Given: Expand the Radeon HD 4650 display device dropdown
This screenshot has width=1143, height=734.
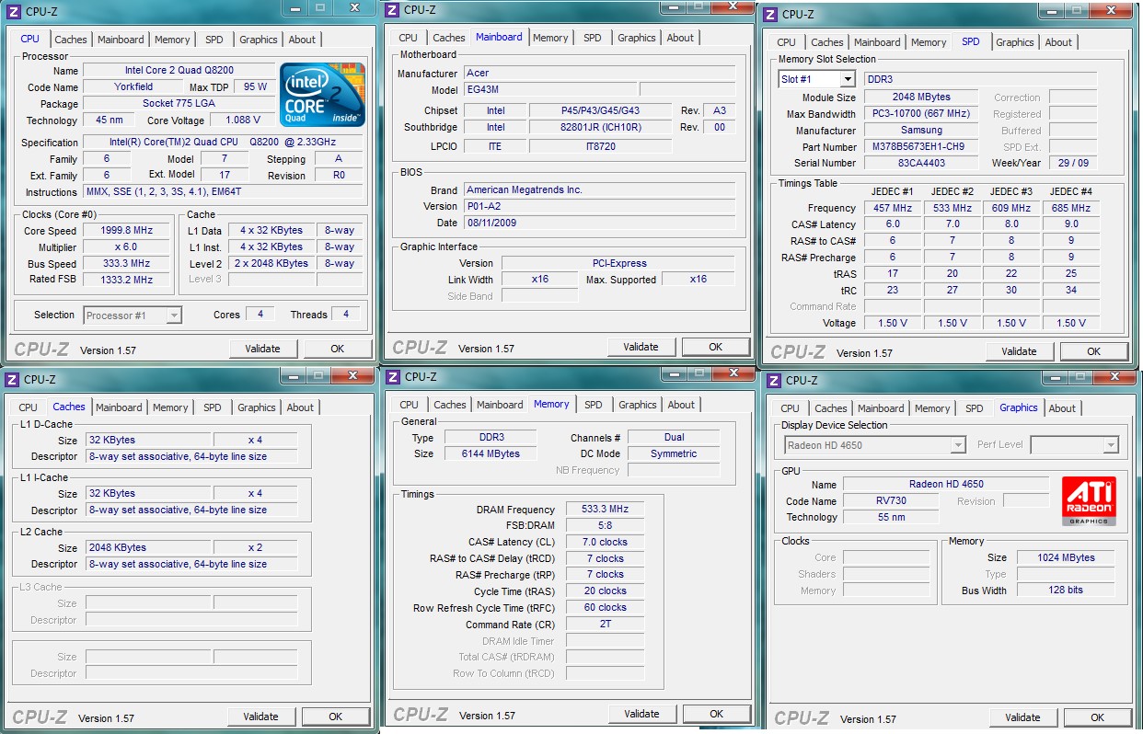Looking at the screenshot, I should pyautogui.click(x=957, y=445).
